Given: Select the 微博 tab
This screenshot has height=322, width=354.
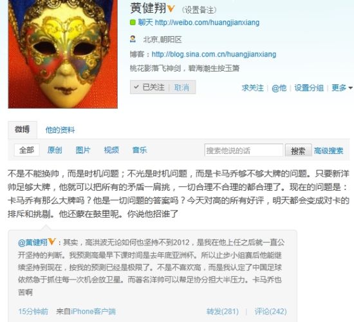Looking at the screenshot, I should coord(23,129).
